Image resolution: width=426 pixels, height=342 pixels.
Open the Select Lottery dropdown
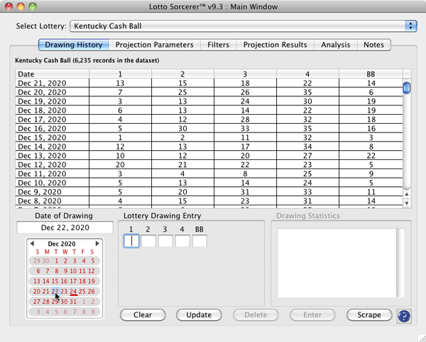coord(242,26)
